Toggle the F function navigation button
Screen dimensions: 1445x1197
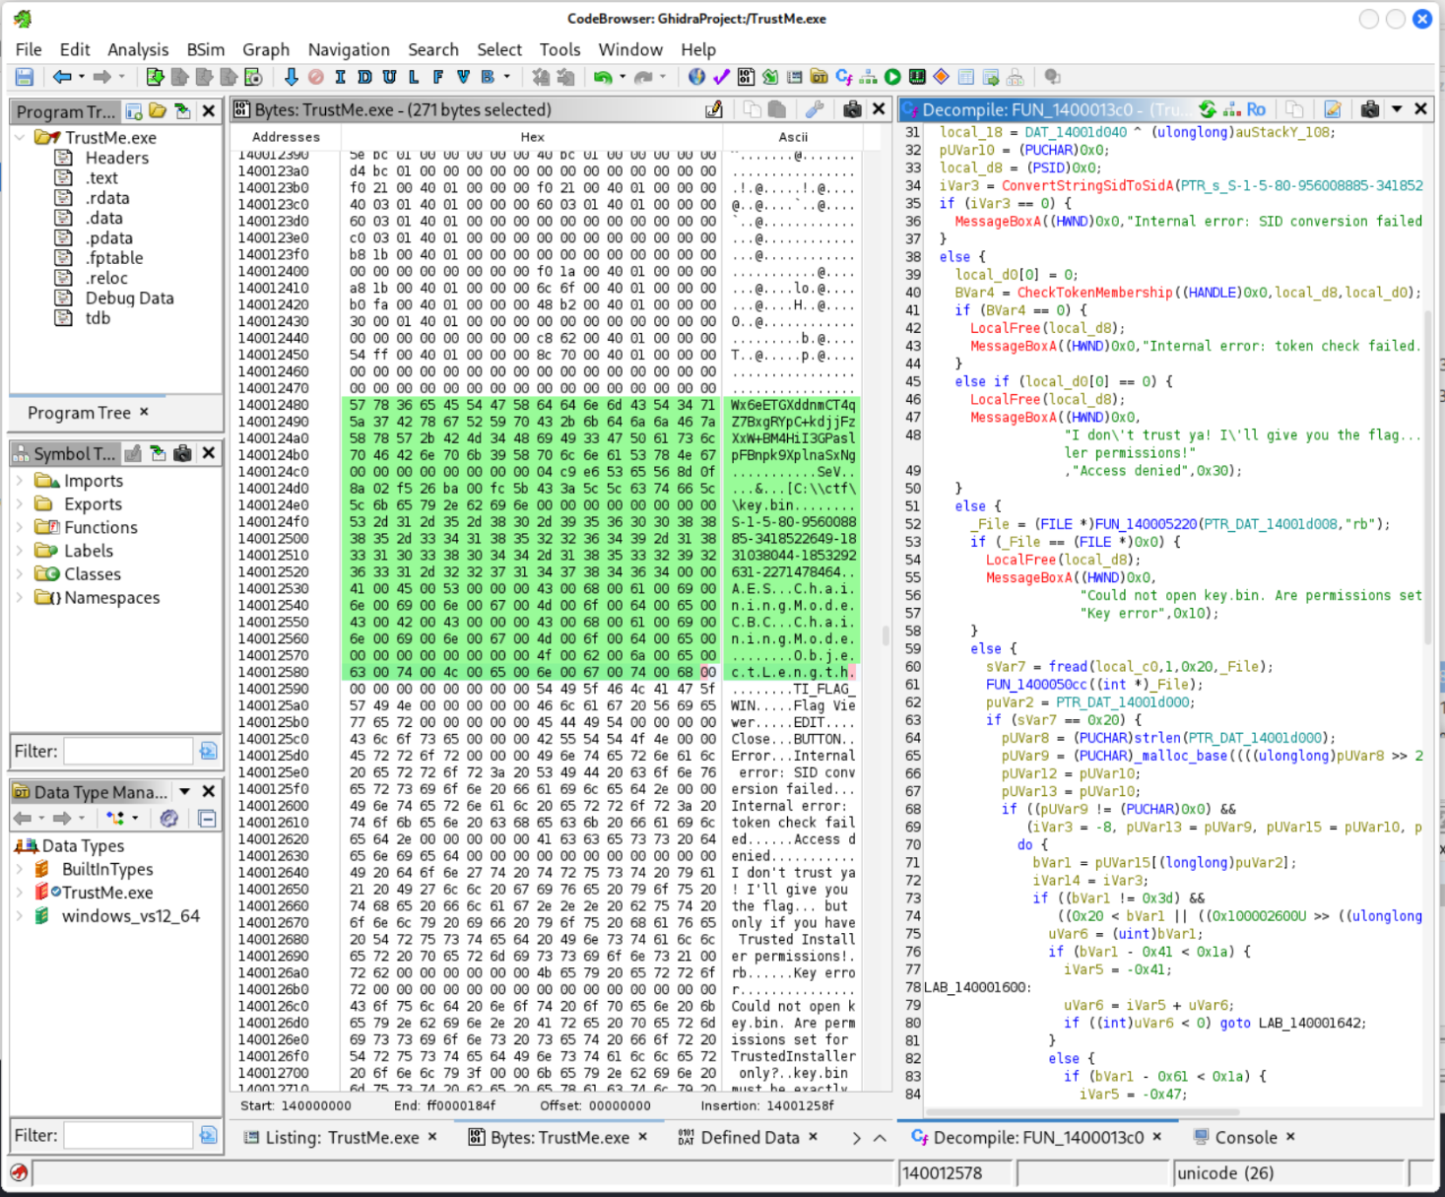click(x=438, y=77)
